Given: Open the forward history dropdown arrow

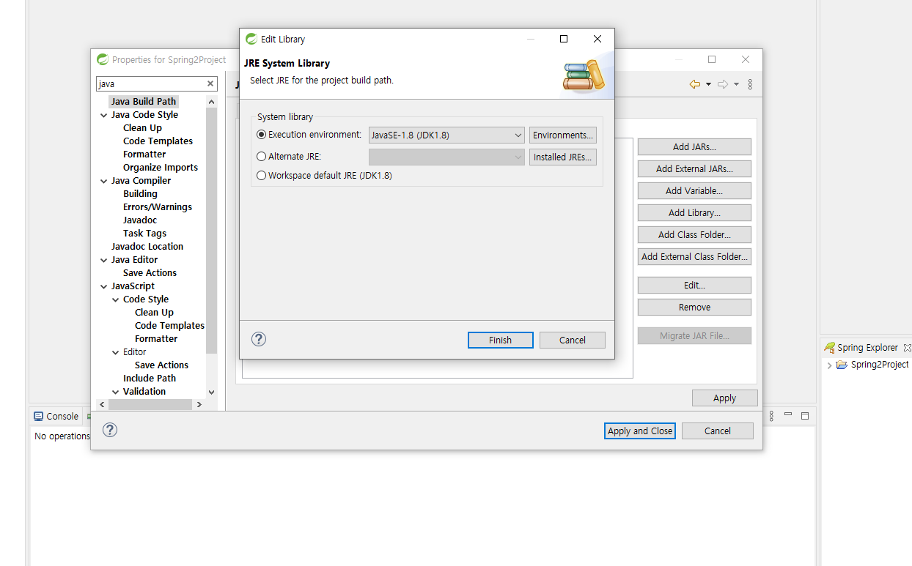Looking at the screenshot, I should pyautogui.click(x=736, y=85).
